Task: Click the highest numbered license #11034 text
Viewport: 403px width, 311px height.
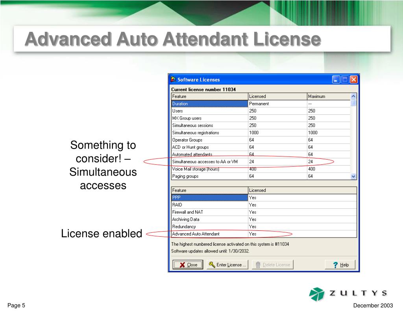Action: click(230, 244)
